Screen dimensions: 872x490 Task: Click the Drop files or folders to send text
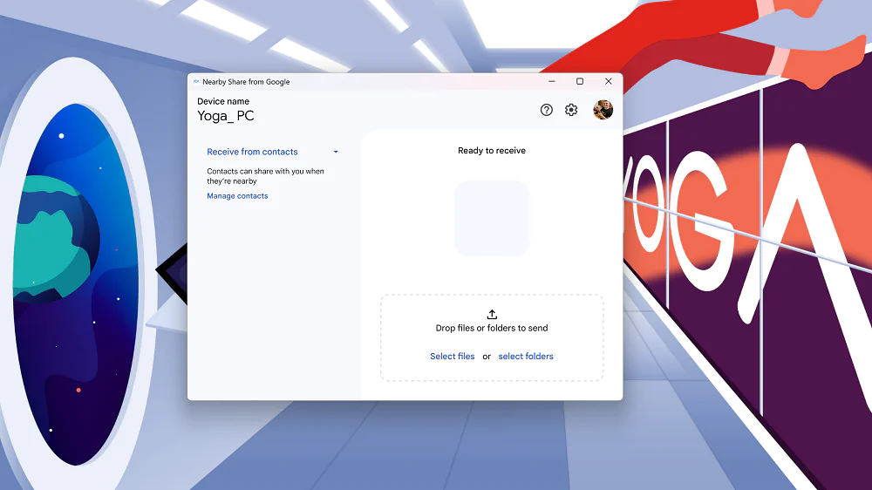pyautogui.click(x=492, y=328)
